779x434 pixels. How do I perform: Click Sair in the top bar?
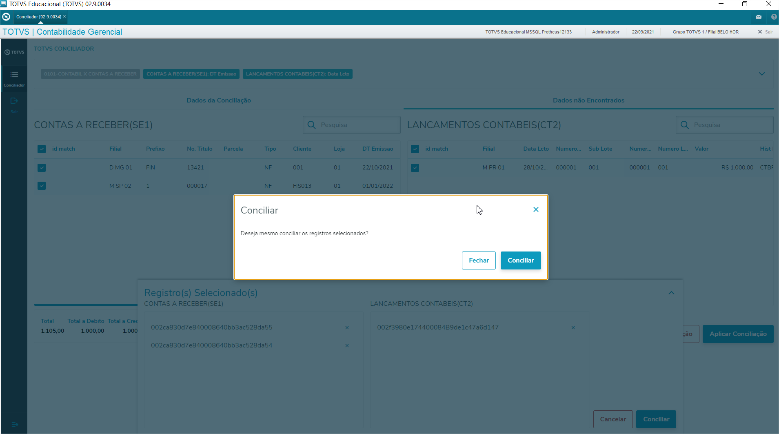point(765,32)
